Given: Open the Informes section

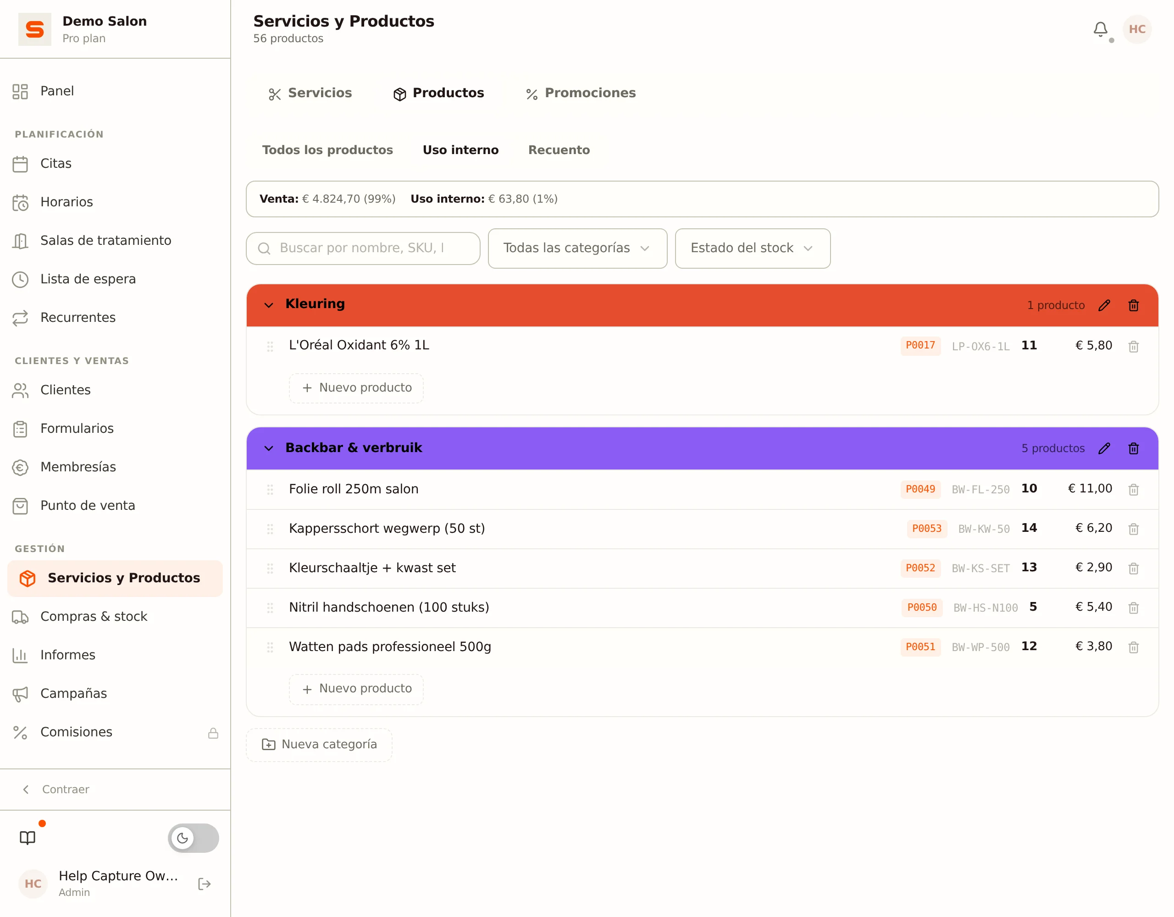Looking at the screenshot, I should pyautogui.click(x=115, y=655).
